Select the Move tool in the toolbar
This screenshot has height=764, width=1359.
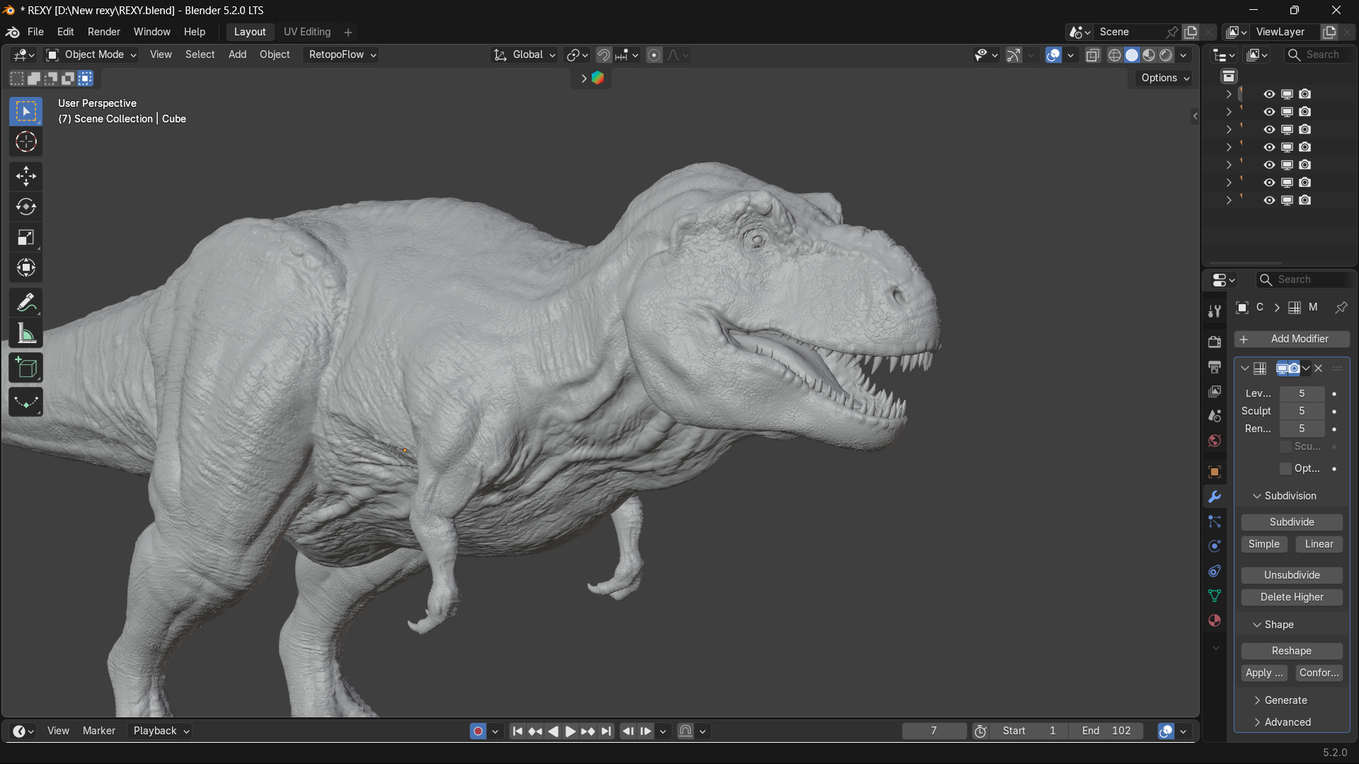(x=26, y=176)
